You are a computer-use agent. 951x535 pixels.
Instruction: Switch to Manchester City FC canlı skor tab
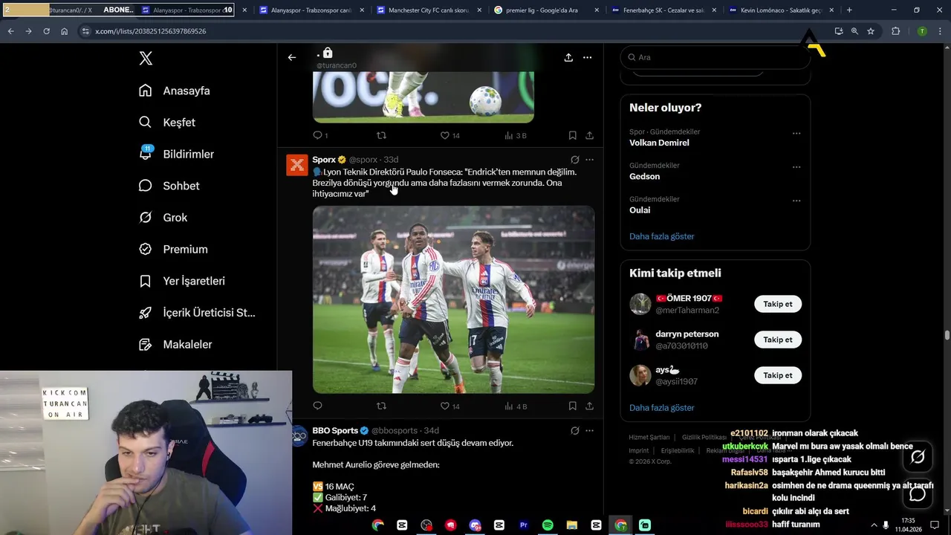pyautogui.click(x=429, y=10)
